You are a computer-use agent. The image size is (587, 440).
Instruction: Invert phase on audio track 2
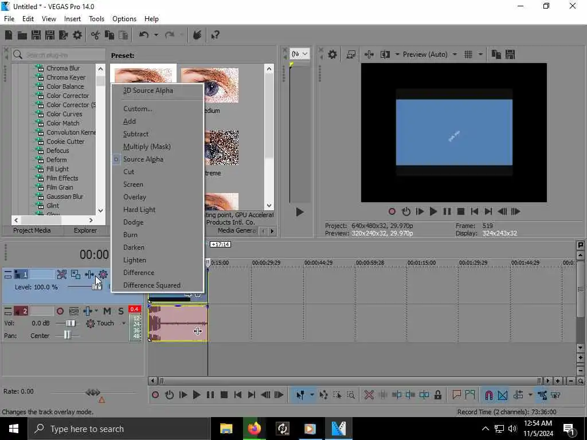tap(74, 311)
